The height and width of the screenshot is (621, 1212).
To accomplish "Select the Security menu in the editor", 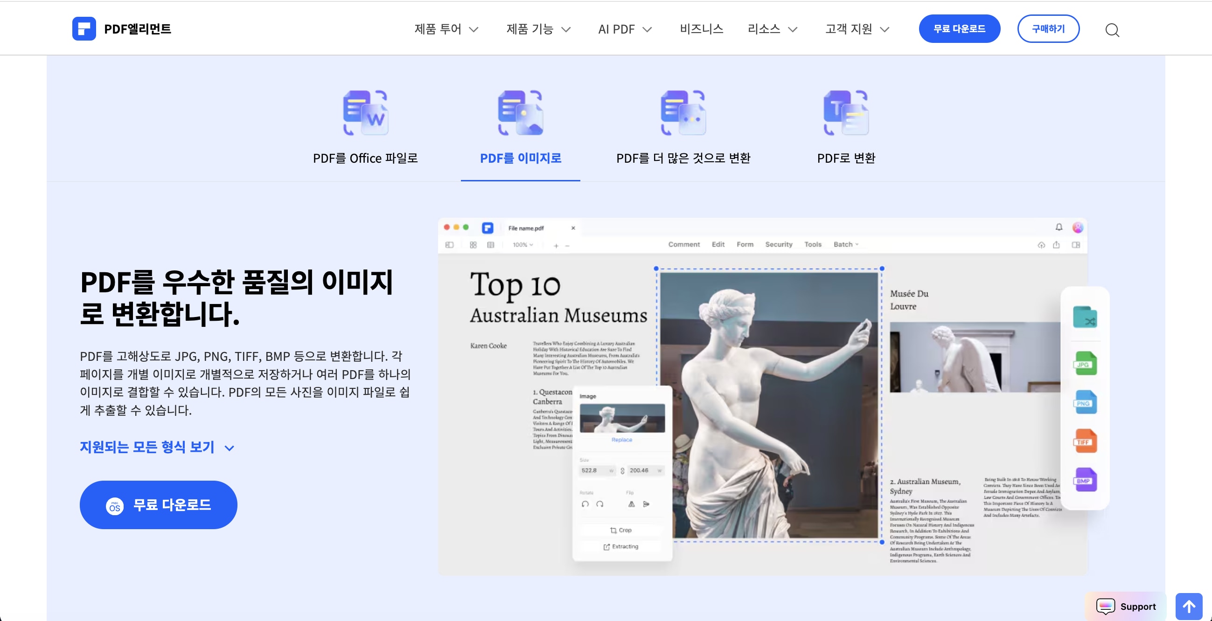I will [x=779, y=244].
